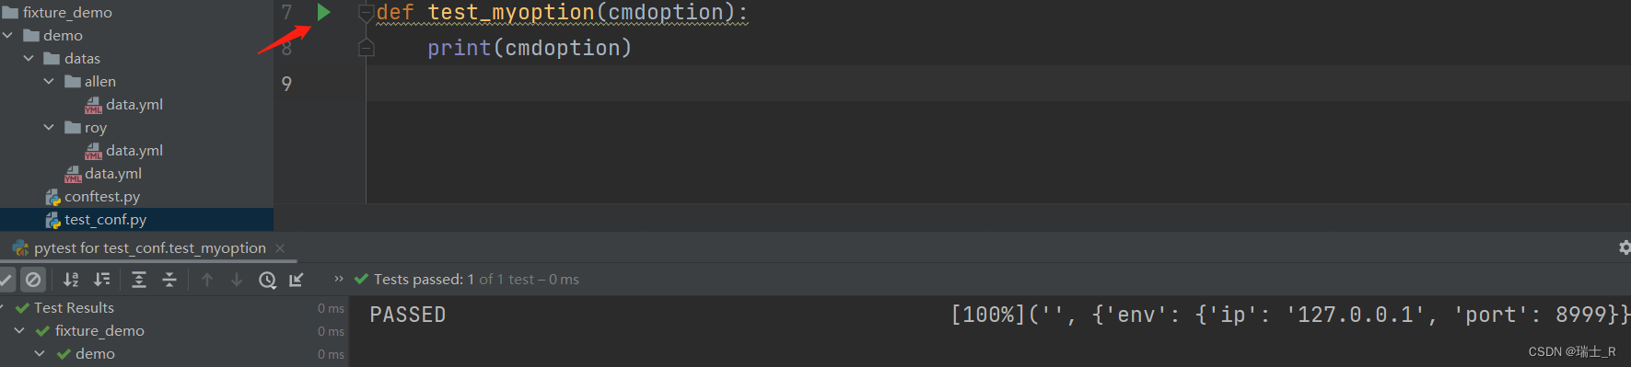Sort test results by duration
Image resolution: width=1631 pixels, height=367 pixels.
tap(102, 280)
